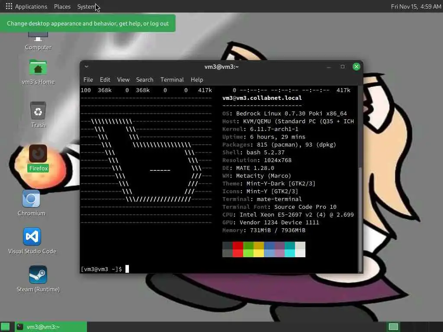Open the terminal Help menu
Screen dimensions: 443x332
click(197, 80)
